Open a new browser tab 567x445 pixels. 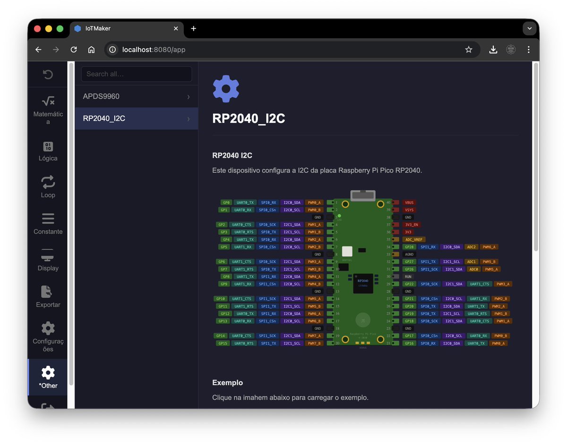point(193,28)
